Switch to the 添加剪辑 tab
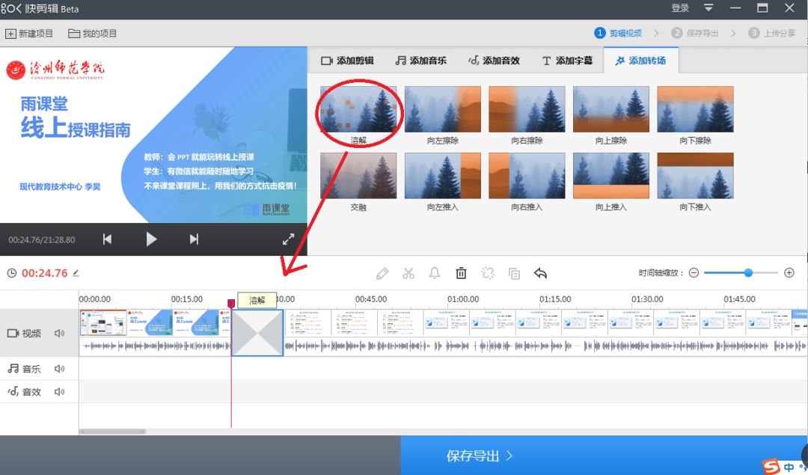The width and height of the screenshot is (808, 475). [x=347, y=61]
